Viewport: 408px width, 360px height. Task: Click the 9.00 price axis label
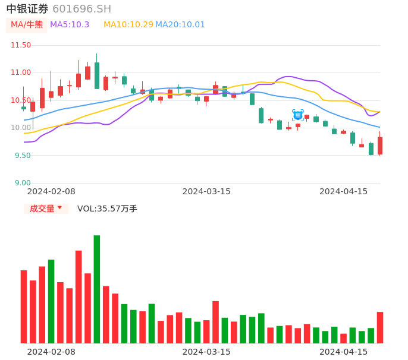(23, 183)
